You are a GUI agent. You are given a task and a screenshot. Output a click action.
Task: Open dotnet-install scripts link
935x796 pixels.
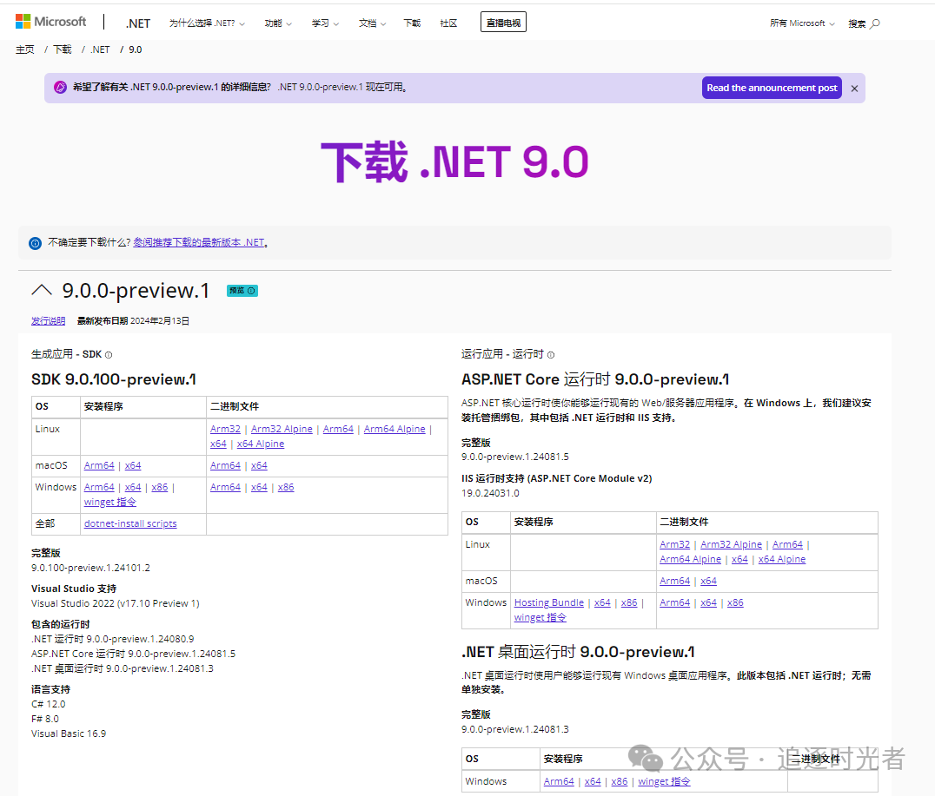(x=130, y=523)
